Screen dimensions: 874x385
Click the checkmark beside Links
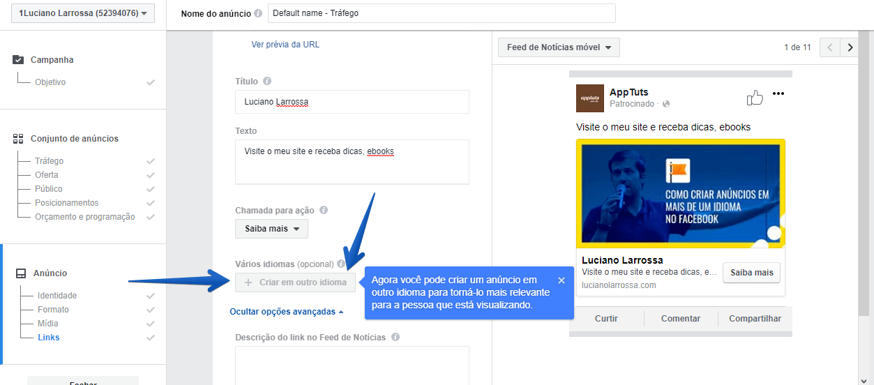pos(150,338)
